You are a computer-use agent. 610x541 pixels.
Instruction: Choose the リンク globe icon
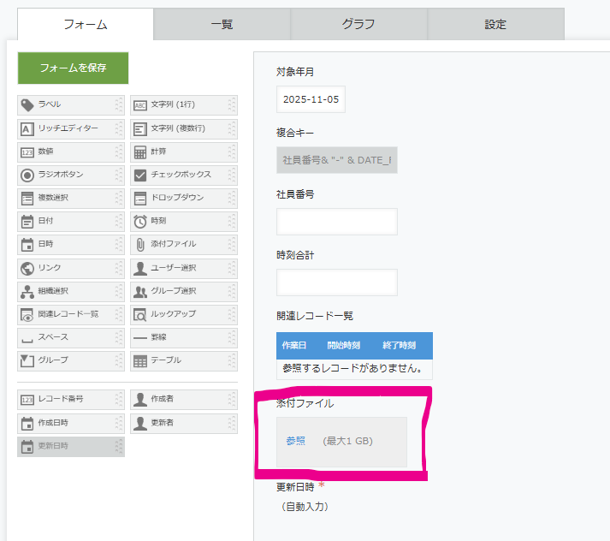coord(27,268)
